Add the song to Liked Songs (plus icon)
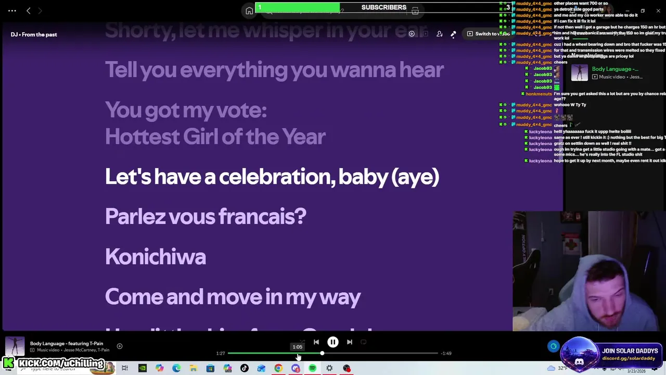 point(120,346)
